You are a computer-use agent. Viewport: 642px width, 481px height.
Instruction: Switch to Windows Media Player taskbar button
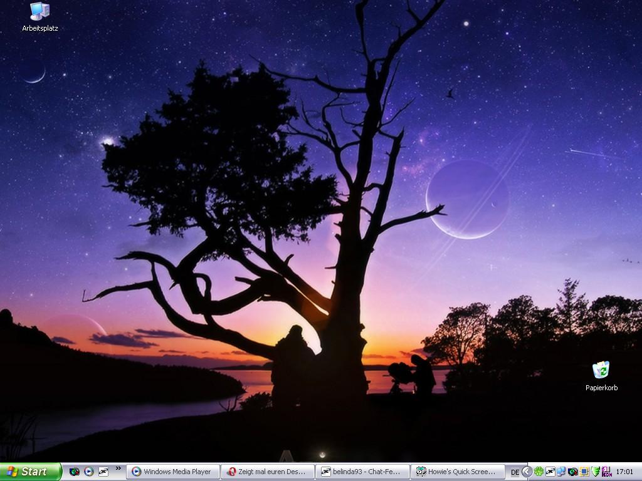click(172, 472)
